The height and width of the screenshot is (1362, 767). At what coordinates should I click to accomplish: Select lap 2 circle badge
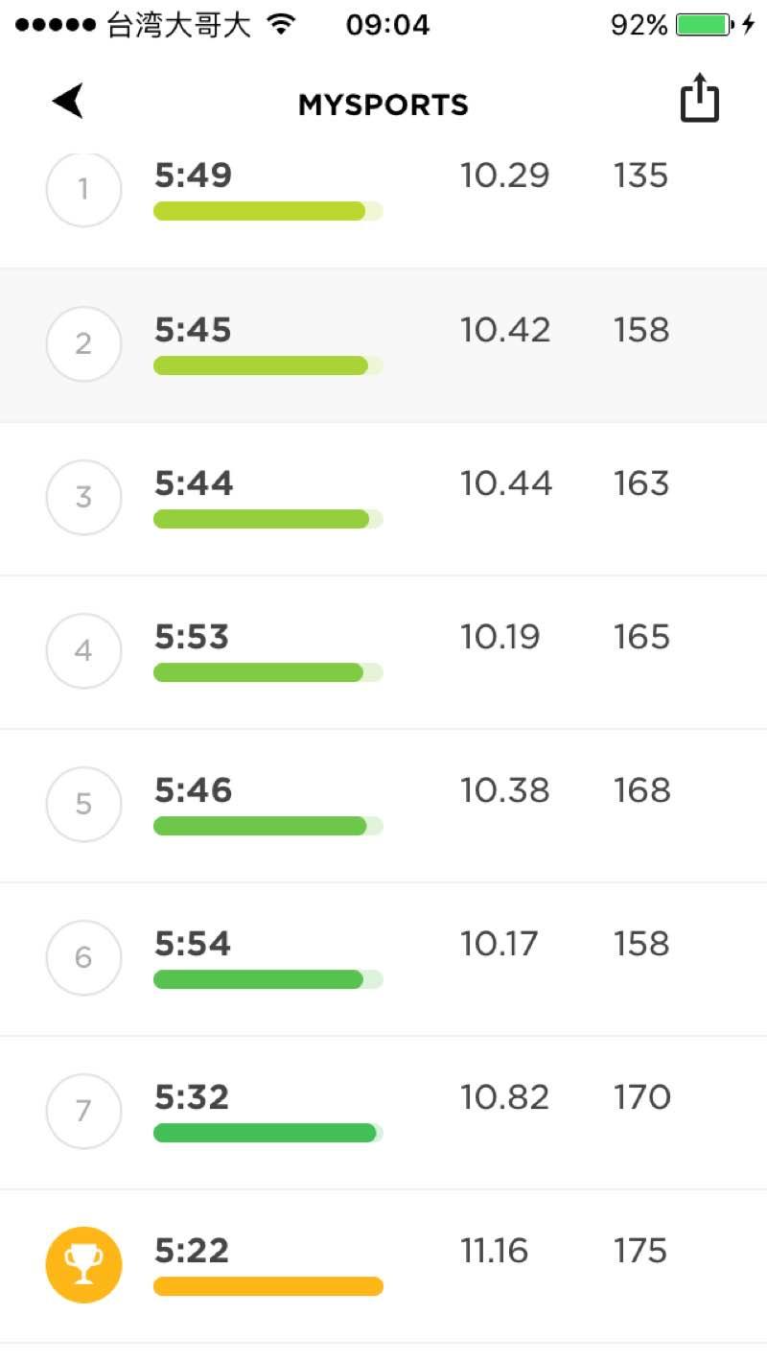click(83, 343)
